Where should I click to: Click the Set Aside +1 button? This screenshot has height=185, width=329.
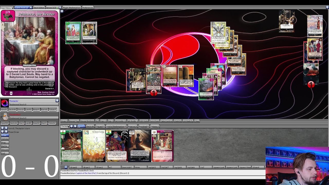[x=120, y=121]
